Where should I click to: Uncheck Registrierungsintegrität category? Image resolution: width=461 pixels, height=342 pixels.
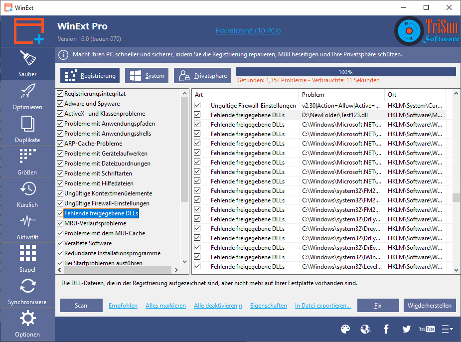60,94
